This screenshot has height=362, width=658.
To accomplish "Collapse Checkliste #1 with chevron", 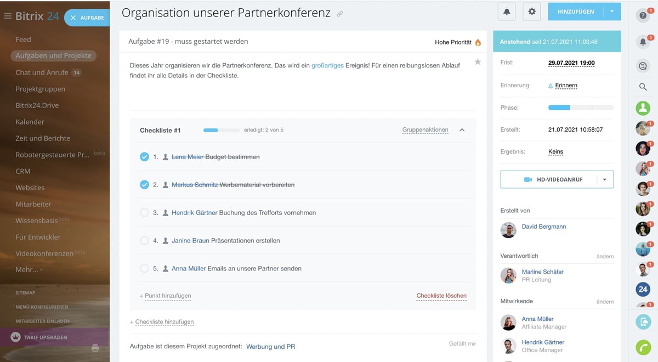I will click(x=462, y=130).
